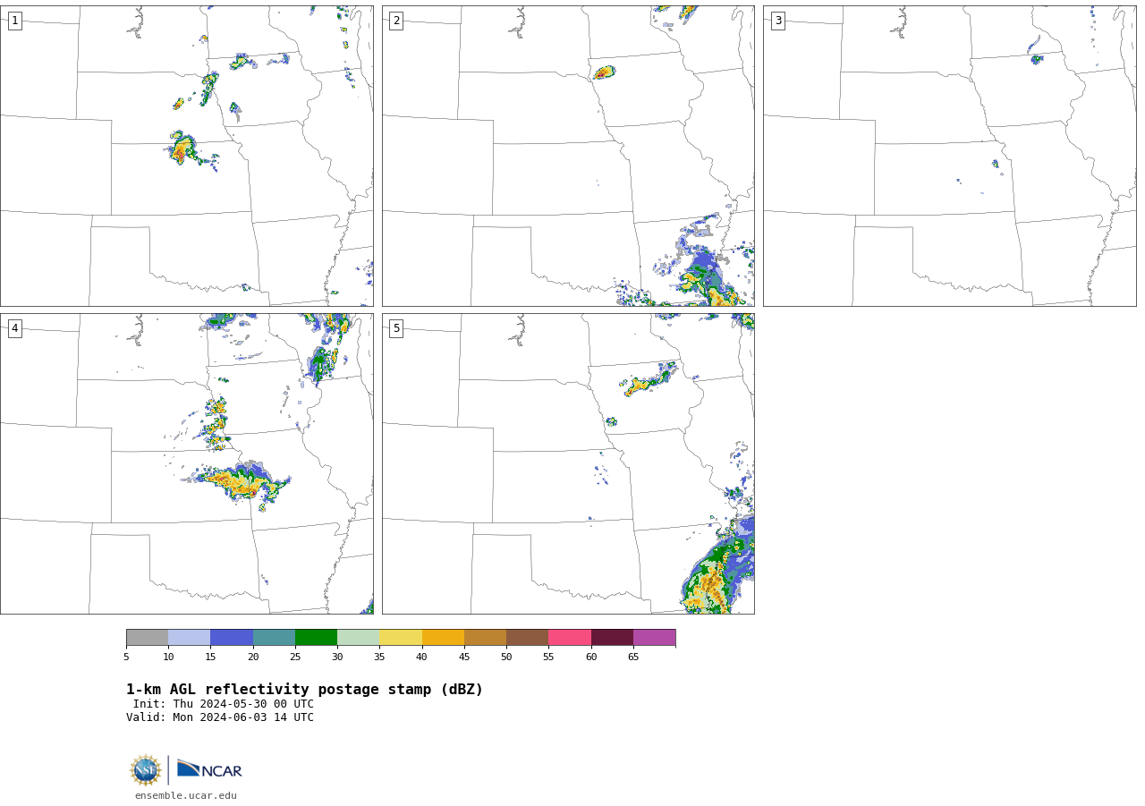
Task: Click the NCAR logo
Action: (209, 769)
